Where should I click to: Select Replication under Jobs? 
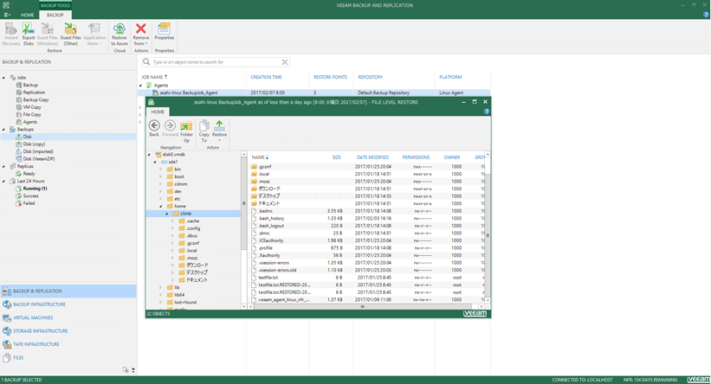tap(34, 93)
